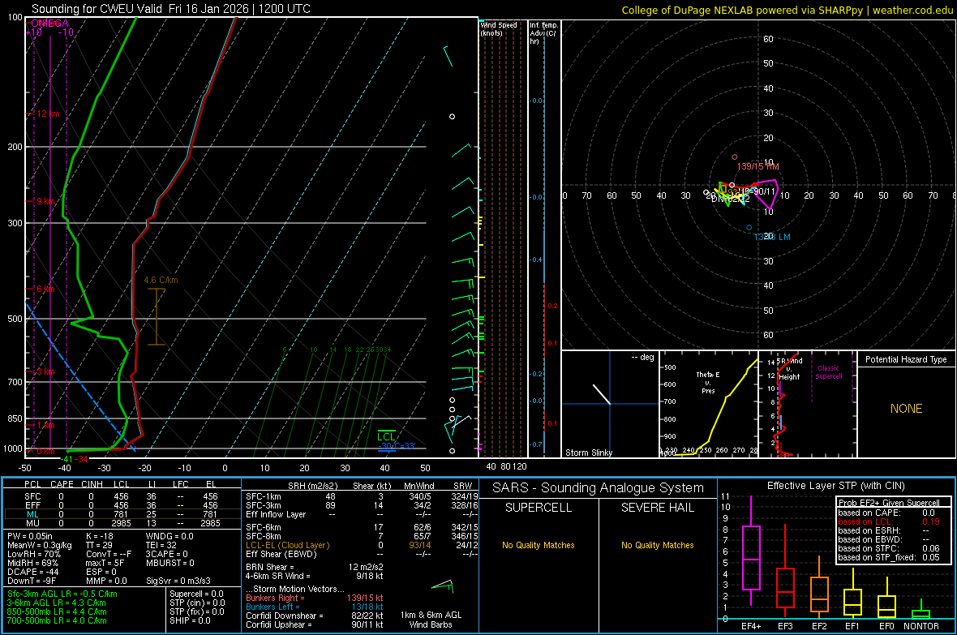Image resolution: width=957 pixels, height=635 pixels.
Task: Click the EF0 axis label
Action: click(886, 626)
